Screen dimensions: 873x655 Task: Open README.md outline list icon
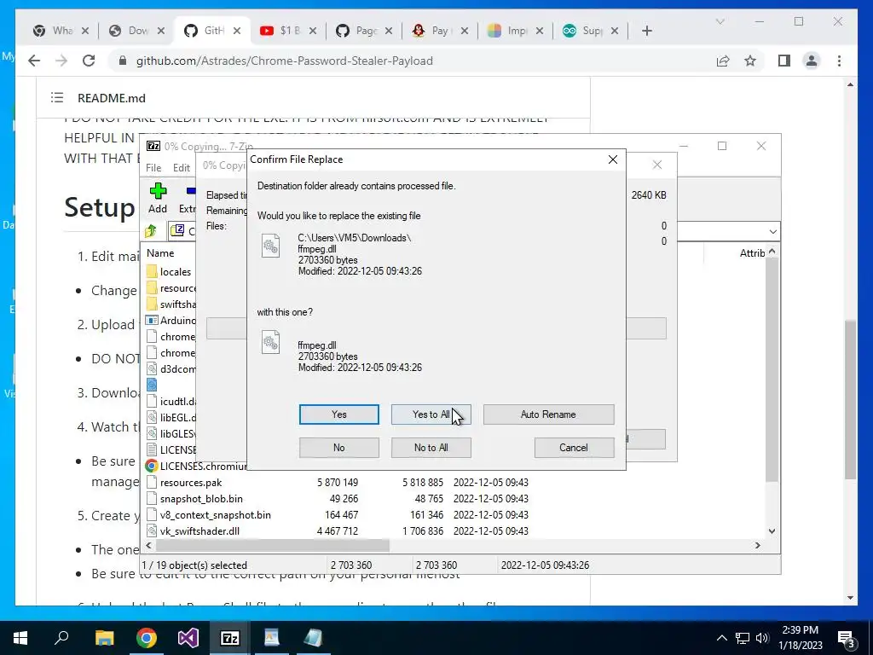click(x=57, y=97)
